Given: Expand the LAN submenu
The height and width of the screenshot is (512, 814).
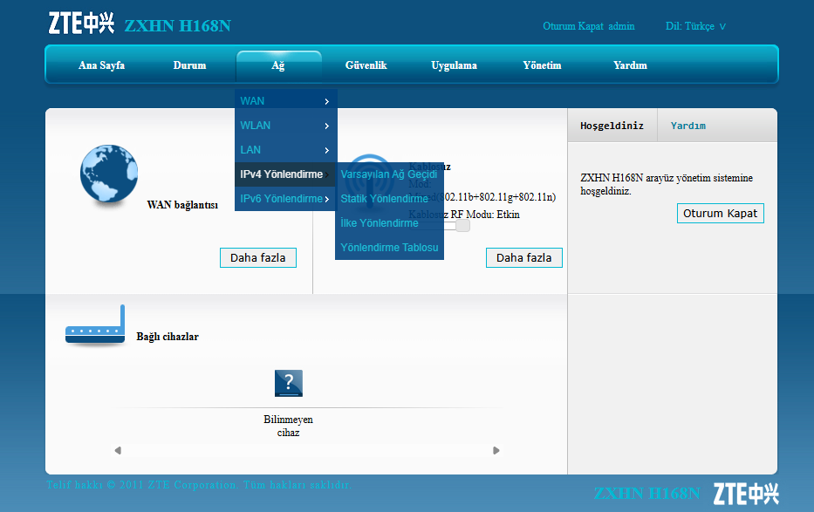Looking at the screenshot, I should [x=286, y=150].
